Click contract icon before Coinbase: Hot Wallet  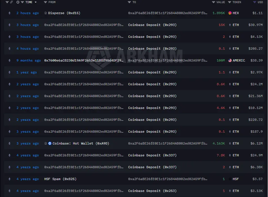[46, 143]
